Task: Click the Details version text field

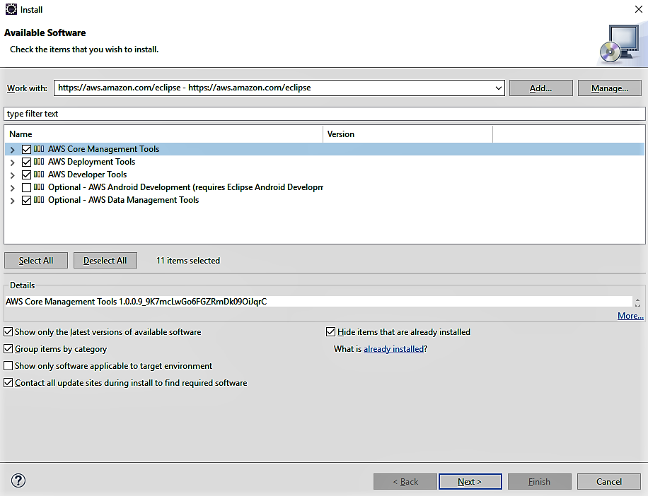Action: (x=318, y=302)
